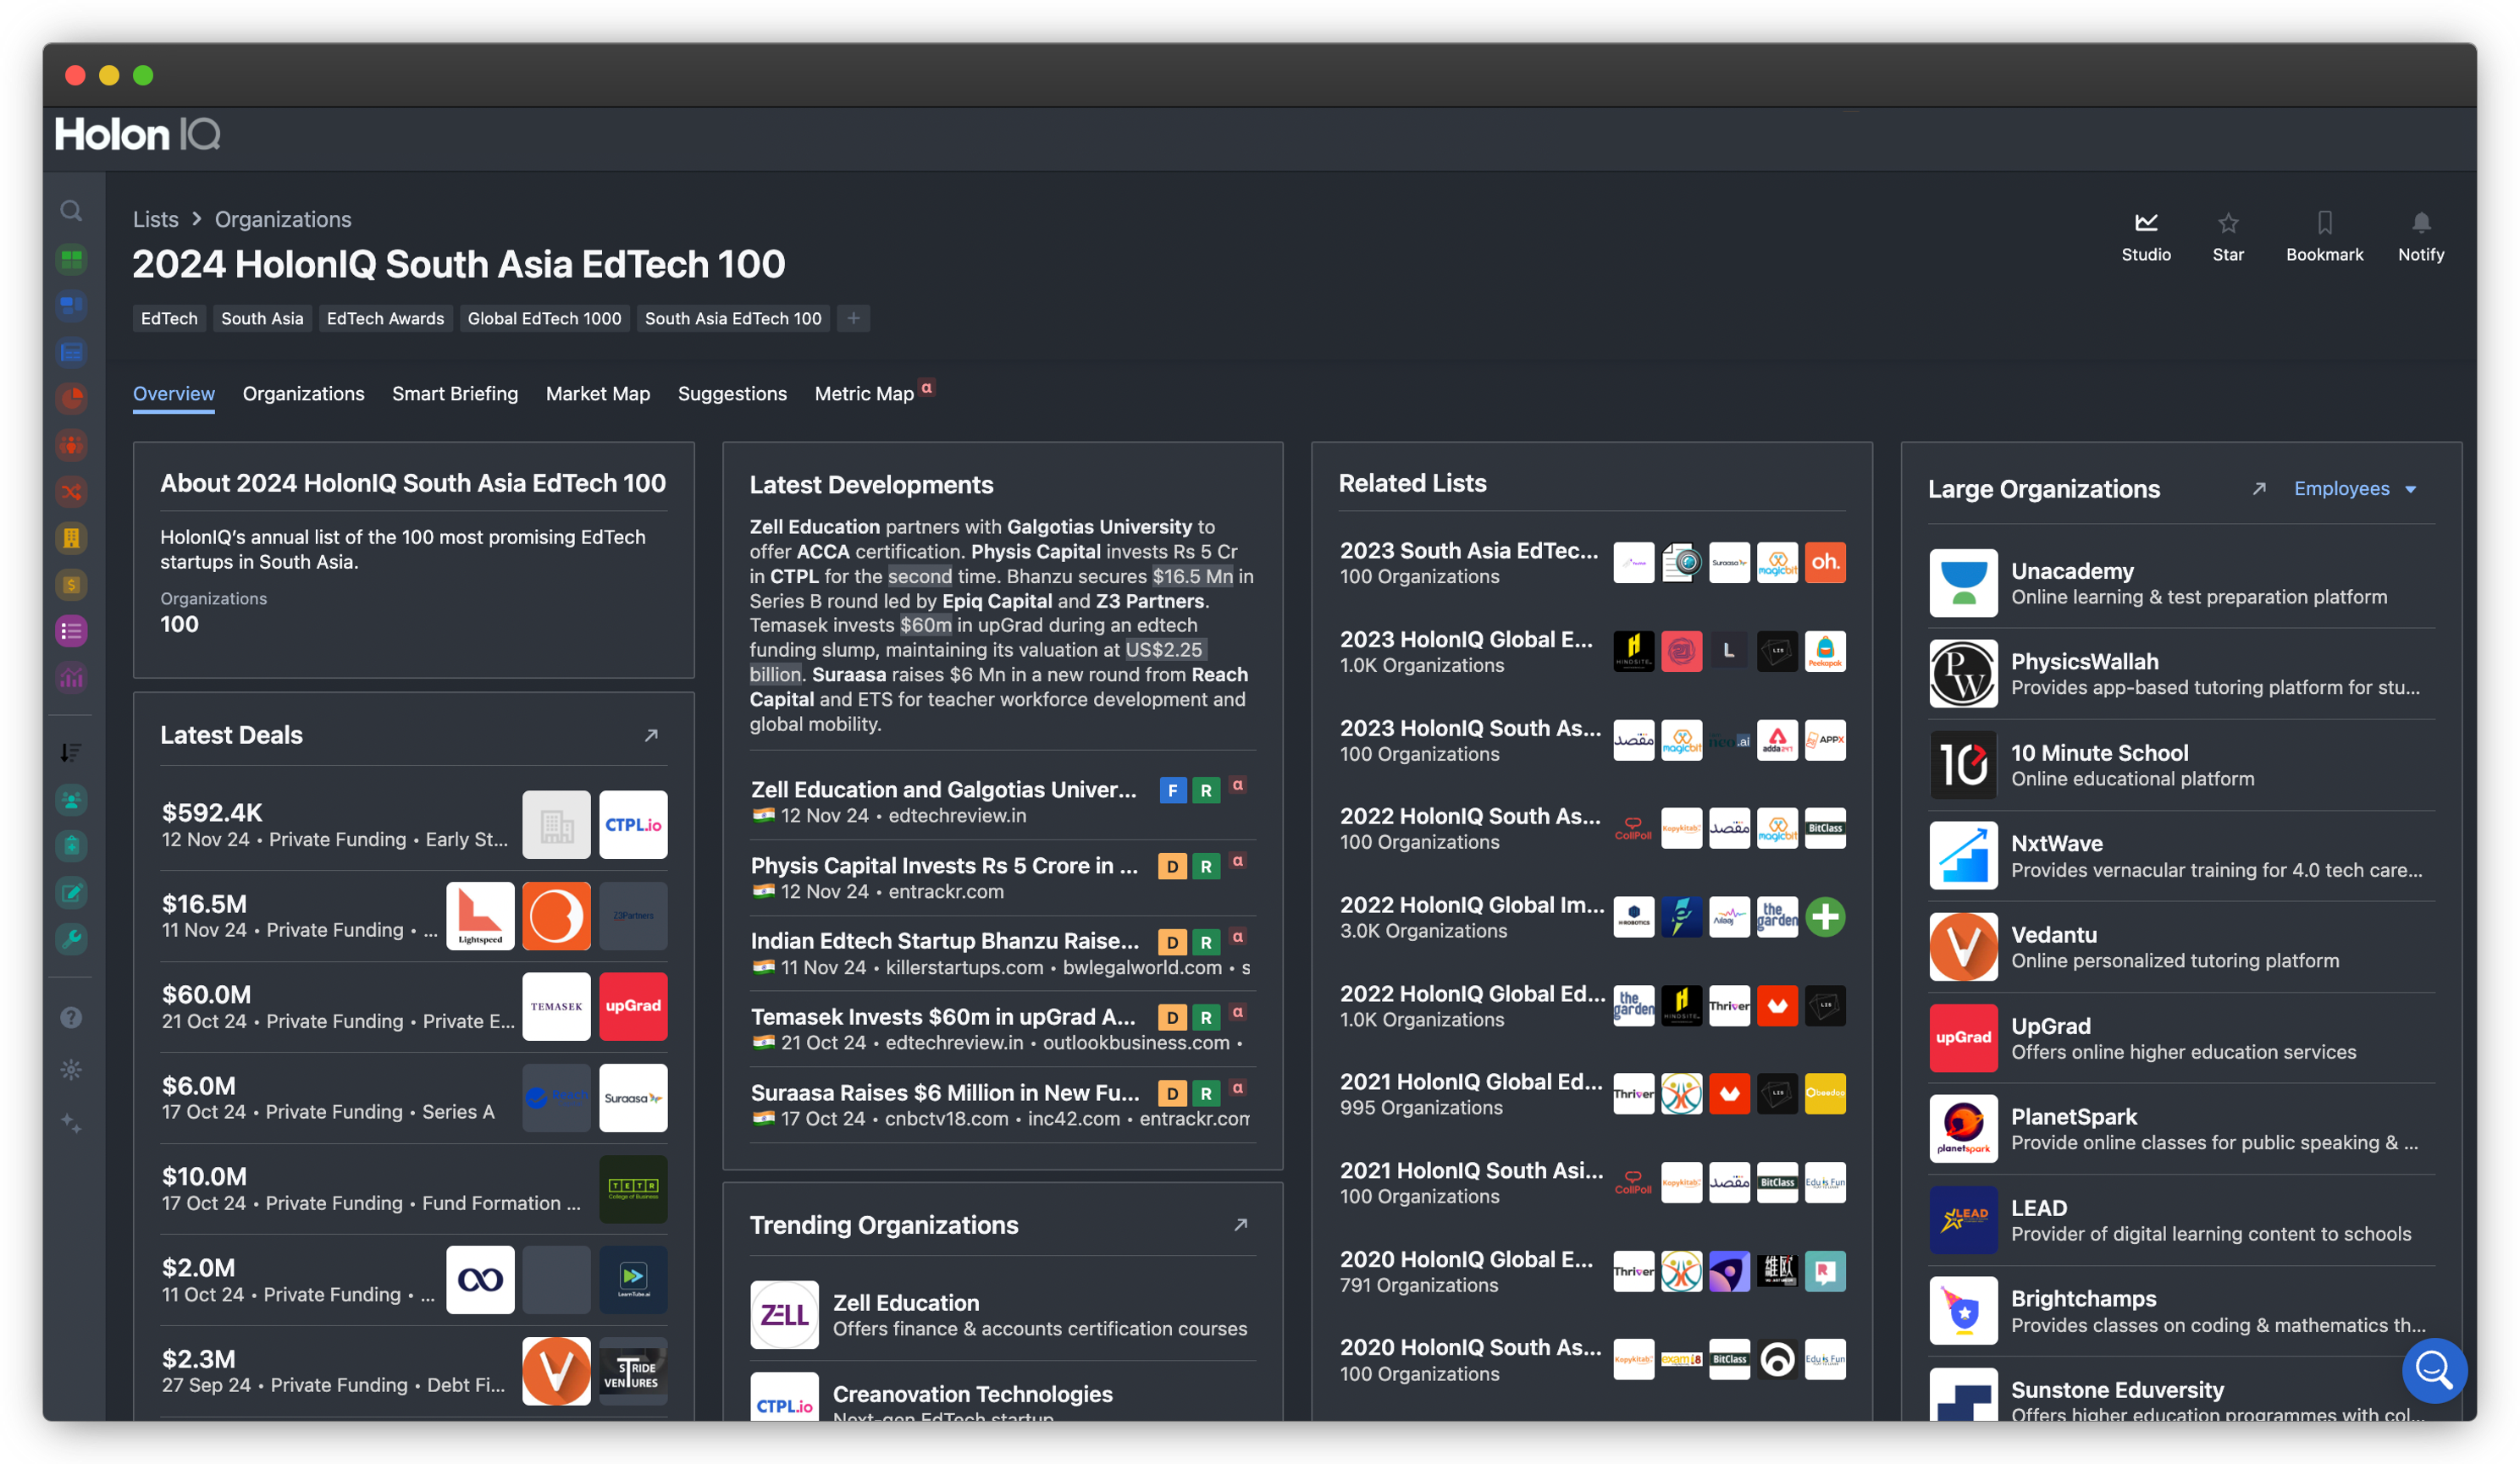Click the teal edit pencil sidebar icon
The image size is (2520, 1464).
coord(71,893)
